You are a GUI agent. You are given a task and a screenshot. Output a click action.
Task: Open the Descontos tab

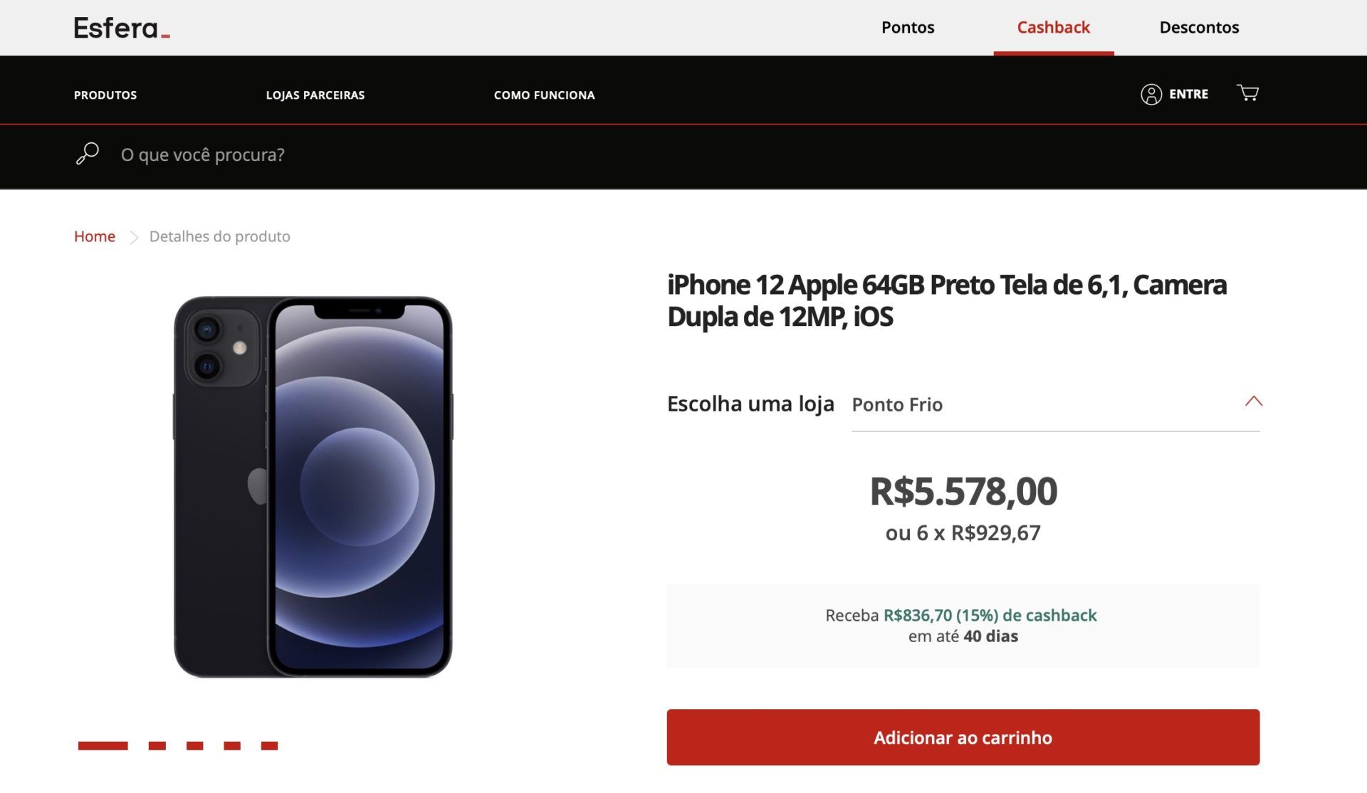coord(1199,27)
